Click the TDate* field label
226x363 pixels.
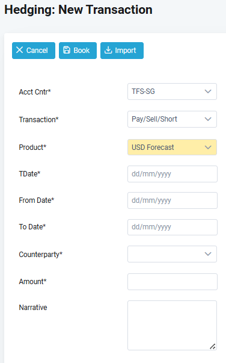click(x=29, y=174)
